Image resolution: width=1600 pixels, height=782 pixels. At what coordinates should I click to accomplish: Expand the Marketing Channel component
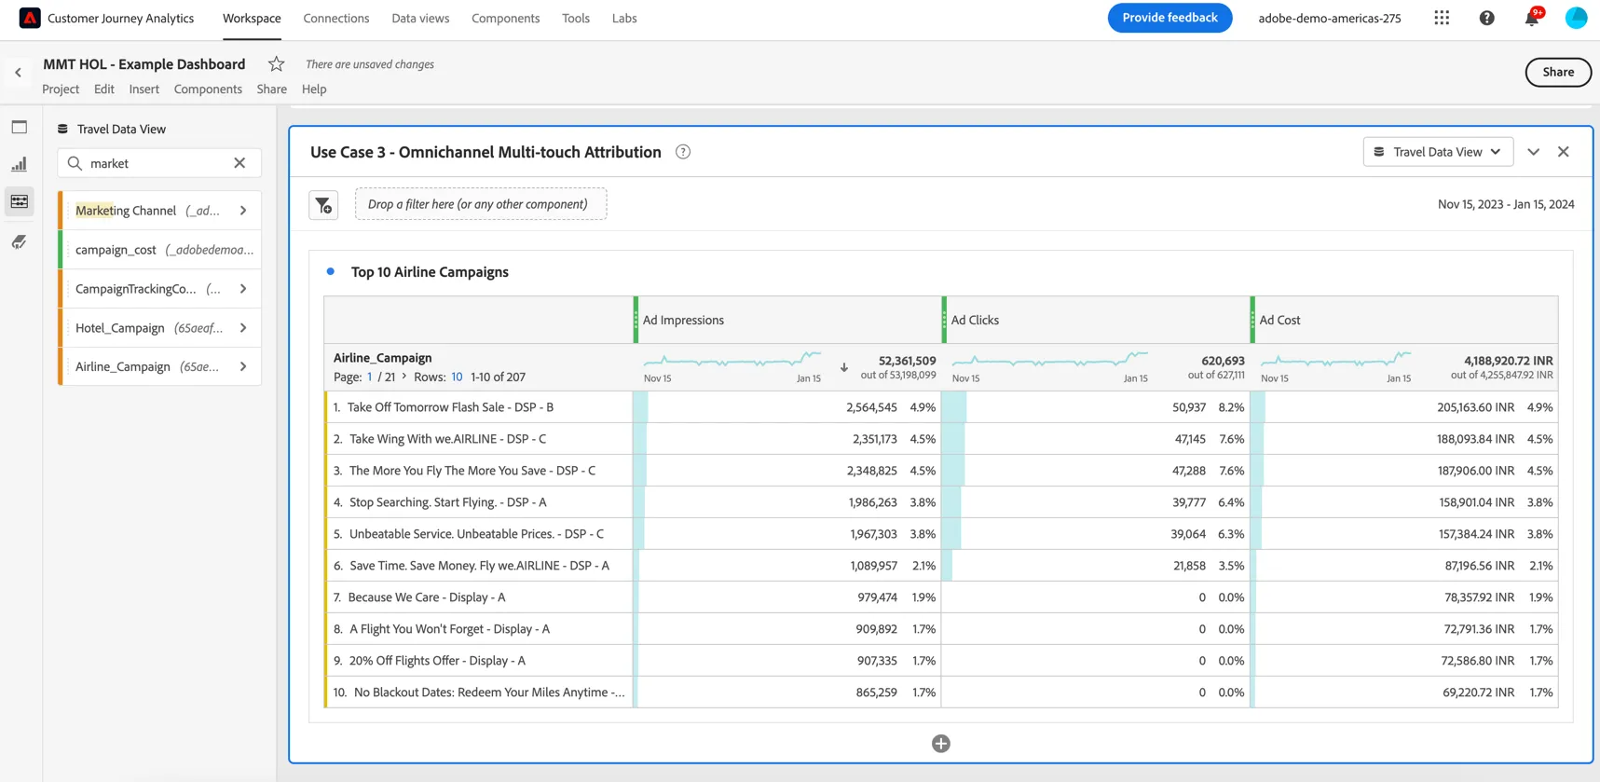(243, 211)
